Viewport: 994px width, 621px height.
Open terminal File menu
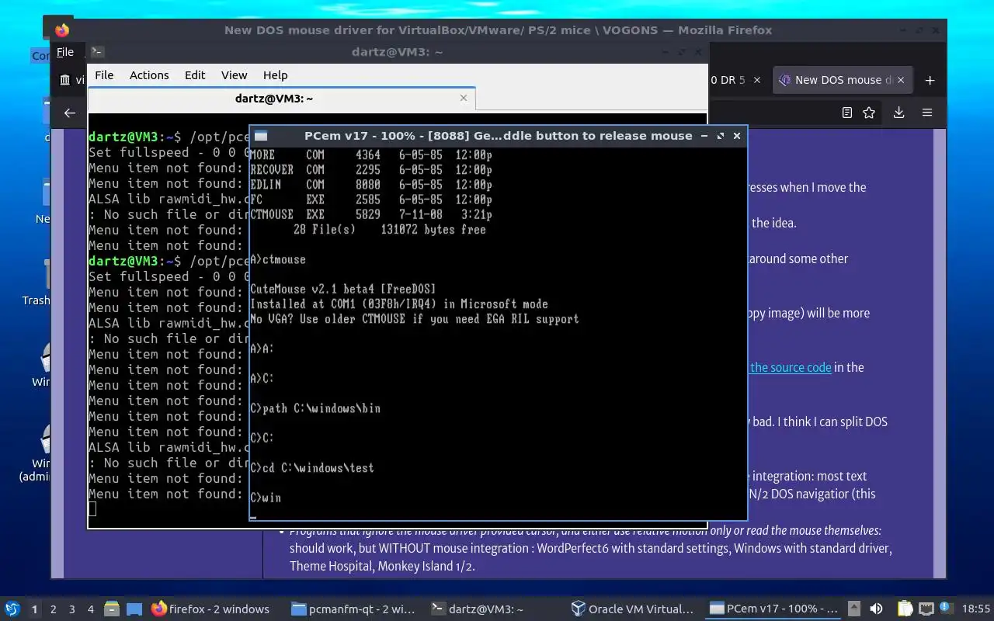point(104,75)
